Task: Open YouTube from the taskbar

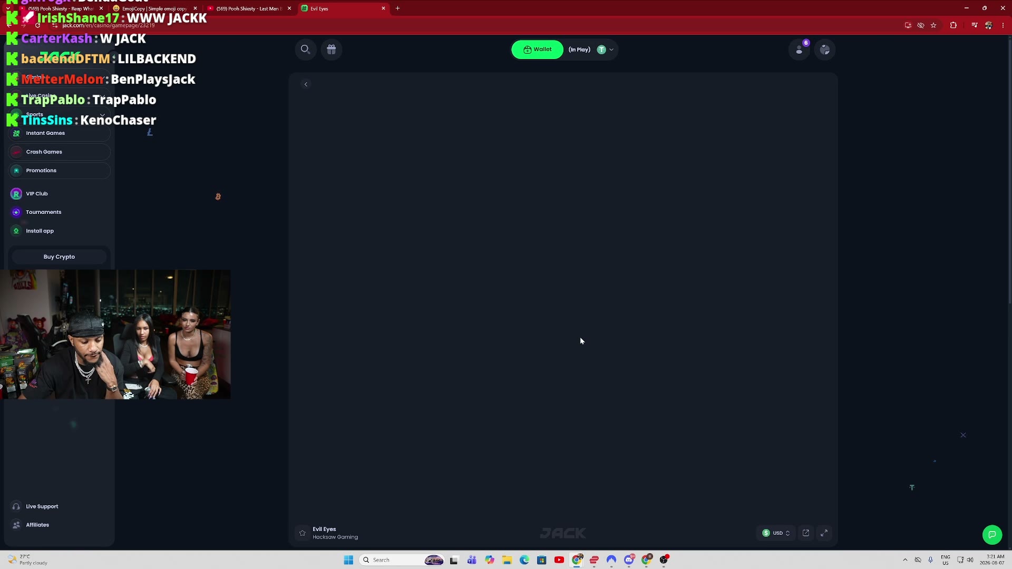Action: (559, 560)
